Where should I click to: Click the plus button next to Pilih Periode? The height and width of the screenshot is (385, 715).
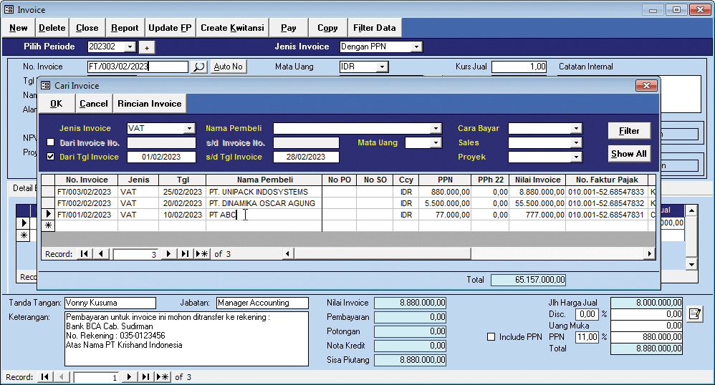click(x=146, y=47)
